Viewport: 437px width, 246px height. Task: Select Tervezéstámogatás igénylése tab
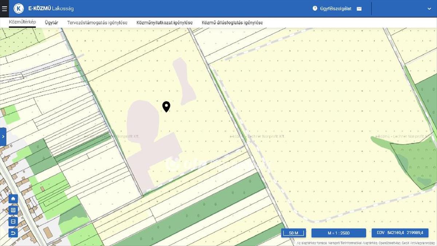(97, 23)
